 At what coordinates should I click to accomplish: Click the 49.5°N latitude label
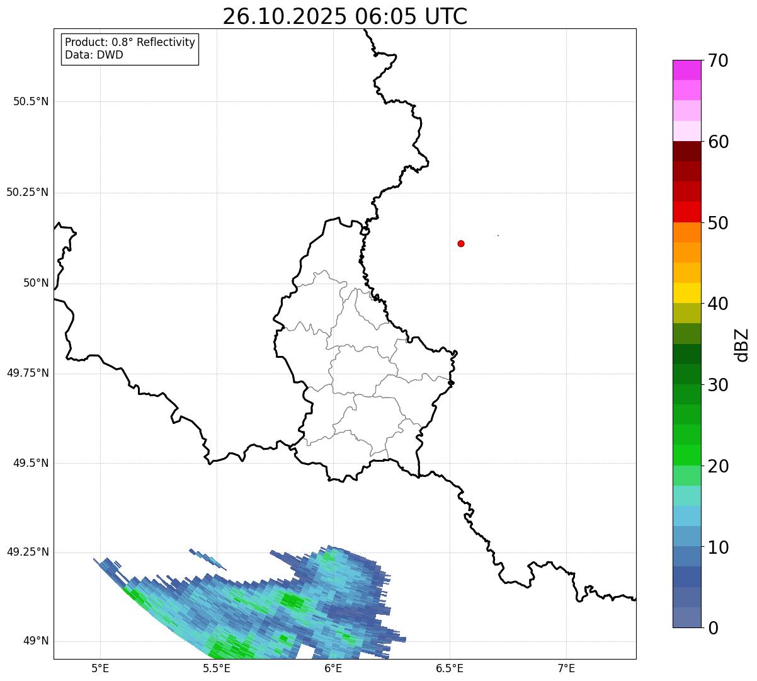click(x=31, y=463)
